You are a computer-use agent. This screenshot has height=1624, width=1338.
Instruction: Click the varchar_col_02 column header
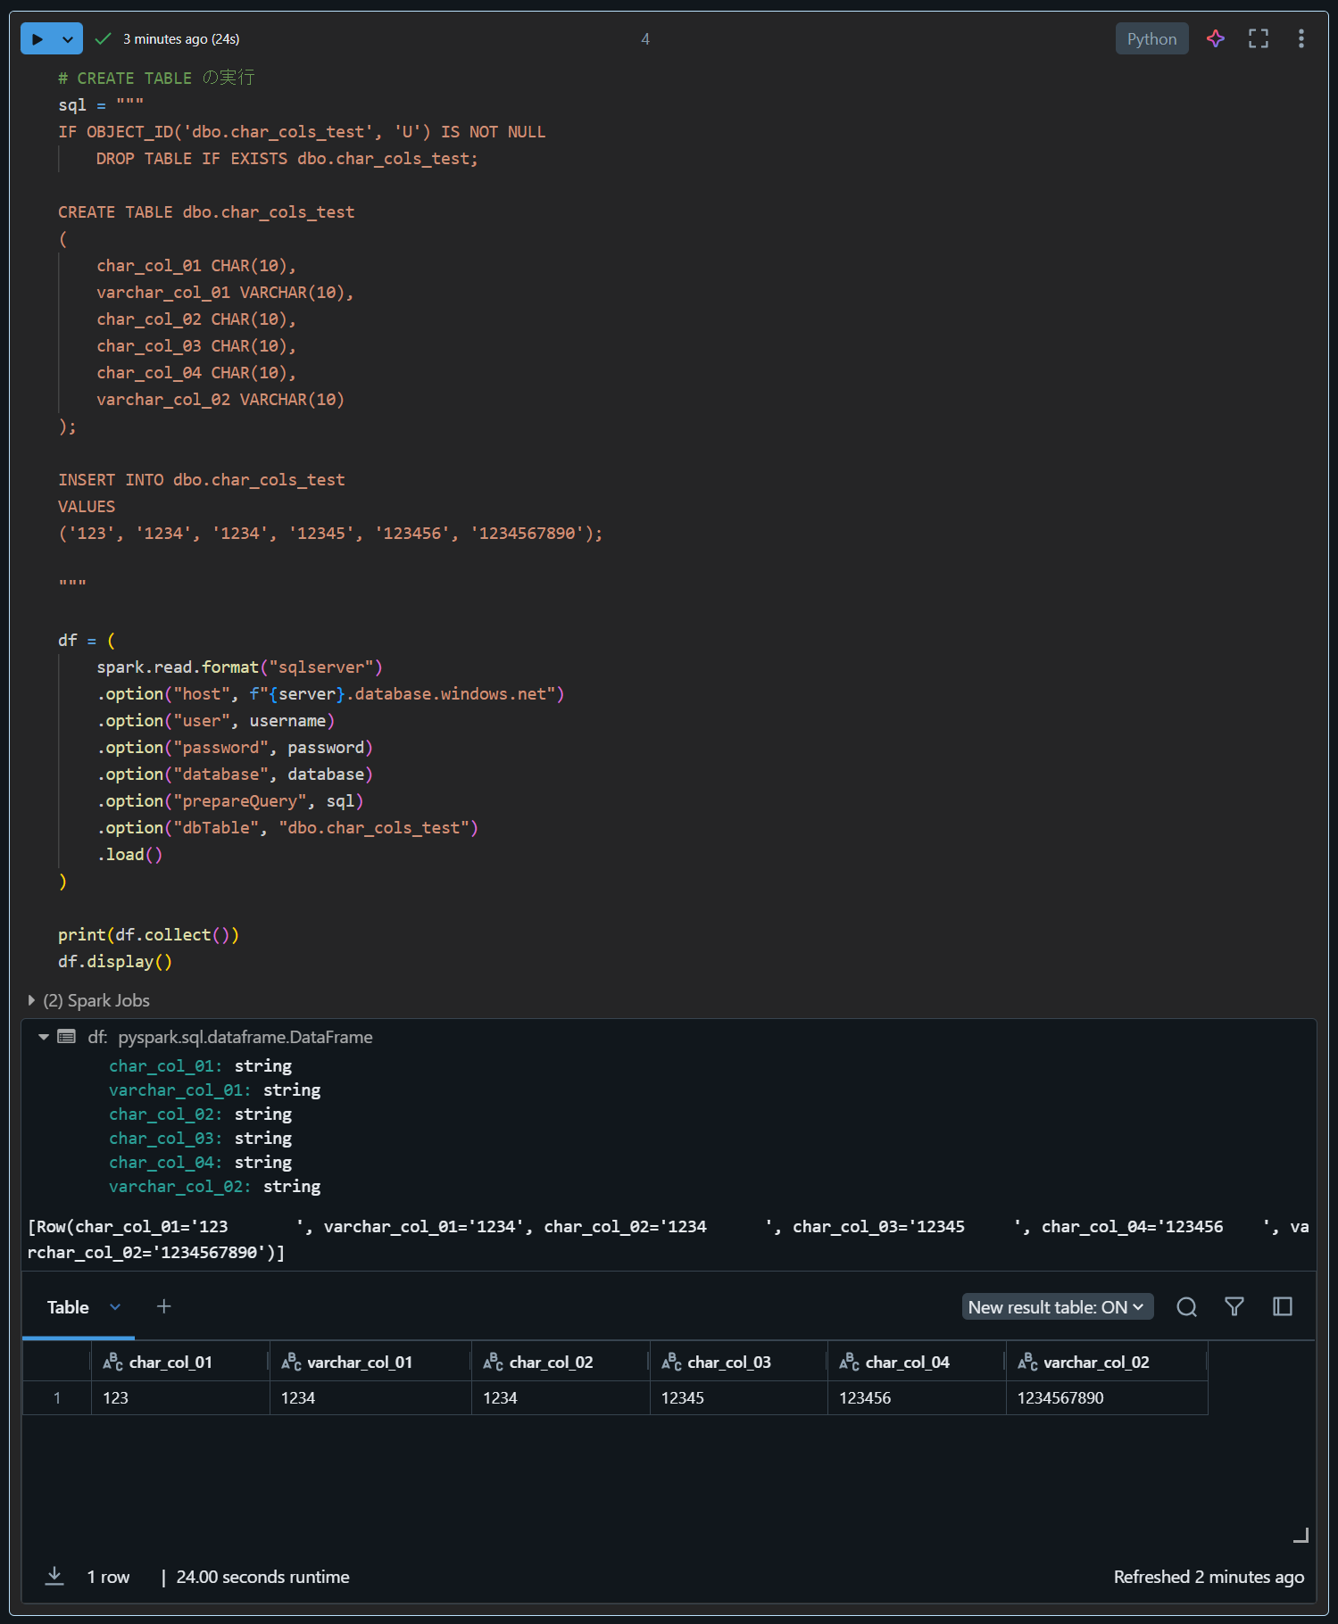pyautogui.click(x=1107, y=1362)
